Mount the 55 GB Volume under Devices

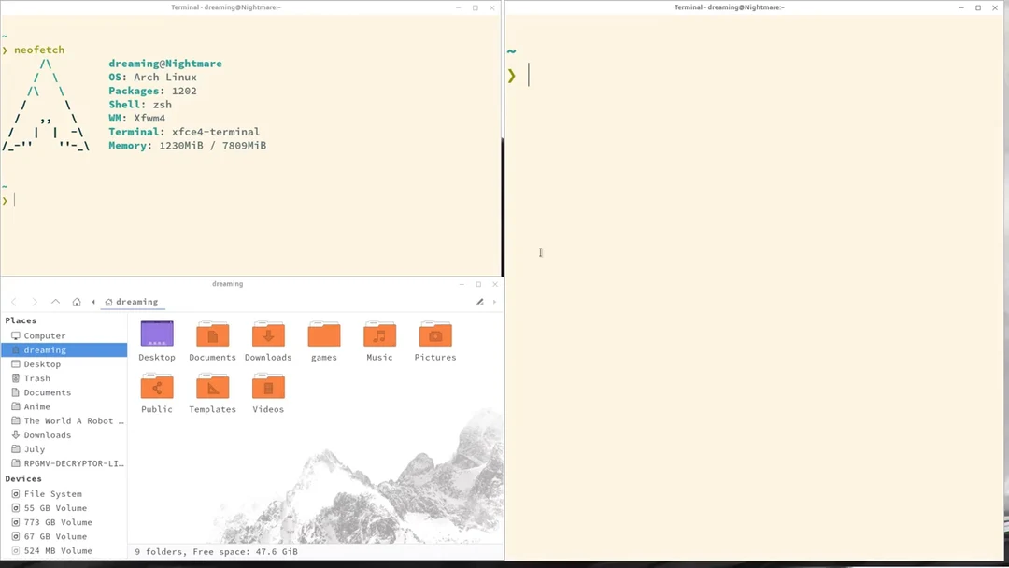click(x=51, y=507)
